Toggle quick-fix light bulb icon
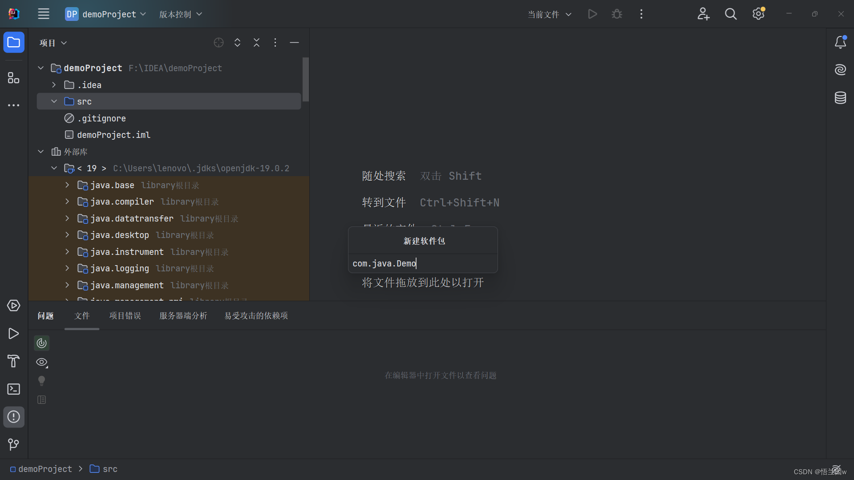Screen dimensions: 854x480 (x=42, y=381)
